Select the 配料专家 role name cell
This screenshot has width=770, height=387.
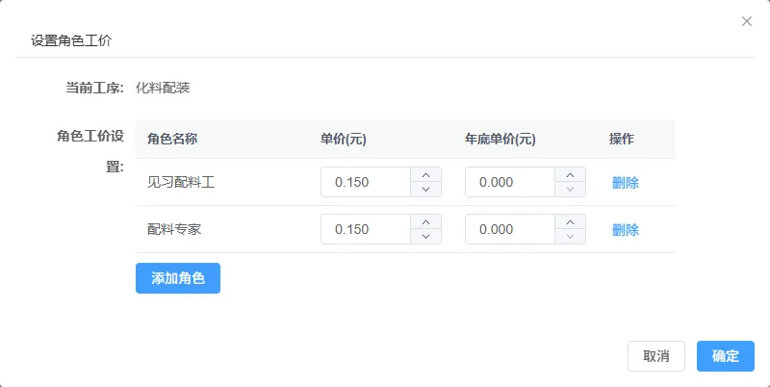pos(174,230)
